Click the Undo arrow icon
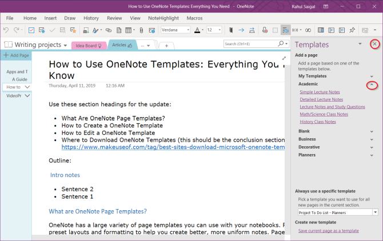This screenshot has height=241, width=383. pyautogui.click(x=6, y=30)
